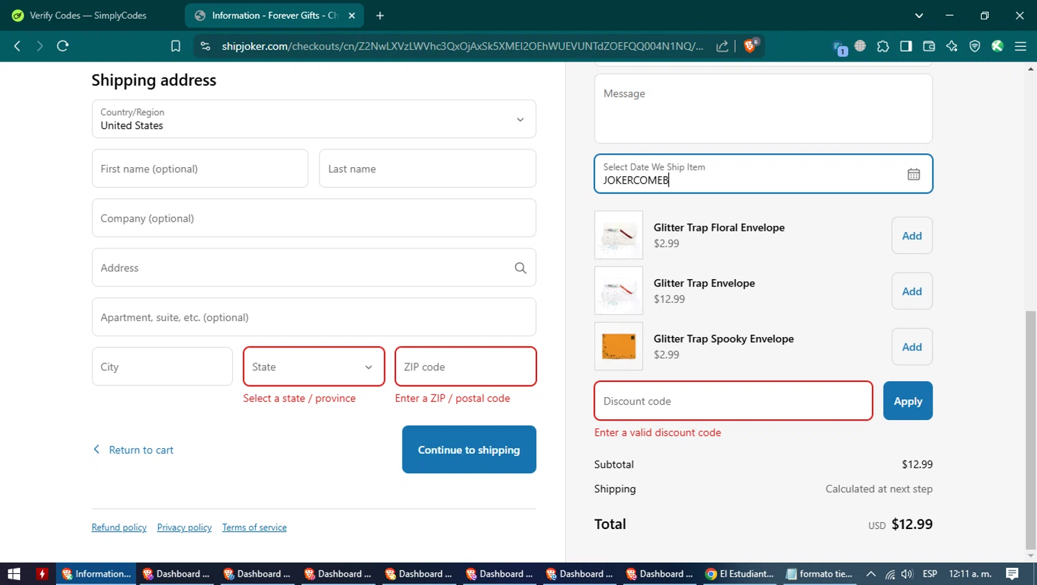Click the City field
This screenshot has height=585, width=1037.
click(x=162, y=367)
